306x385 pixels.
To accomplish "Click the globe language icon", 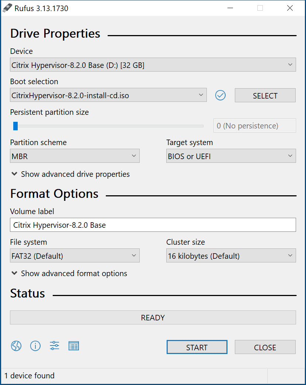I will point(16,346).
